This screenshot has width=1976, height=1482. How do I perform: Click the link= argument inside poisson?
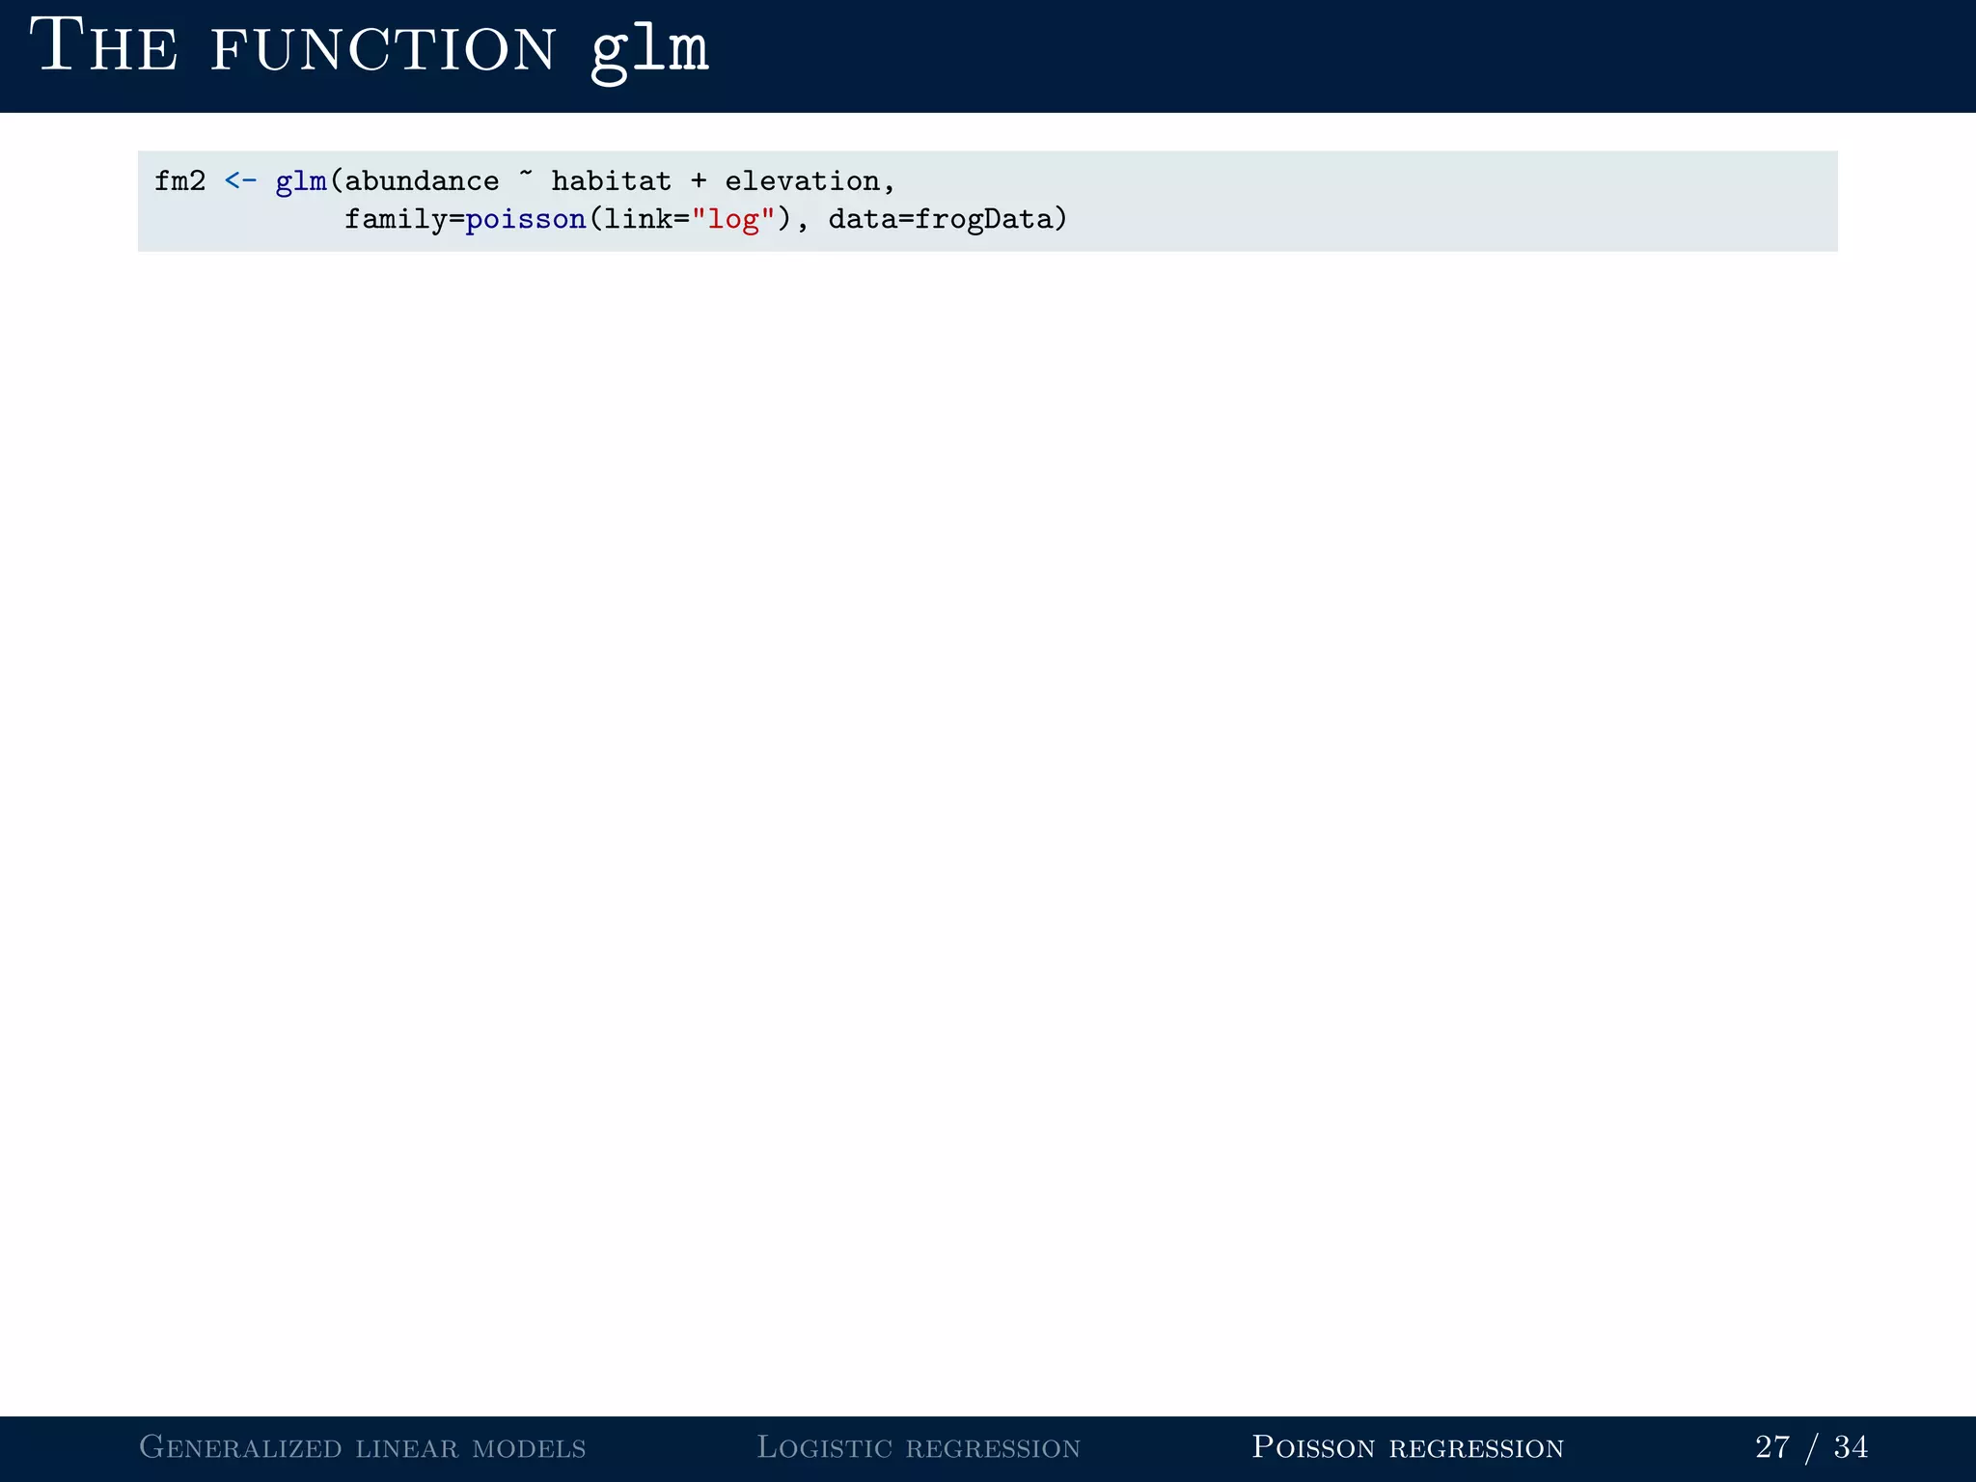(646, 220)
